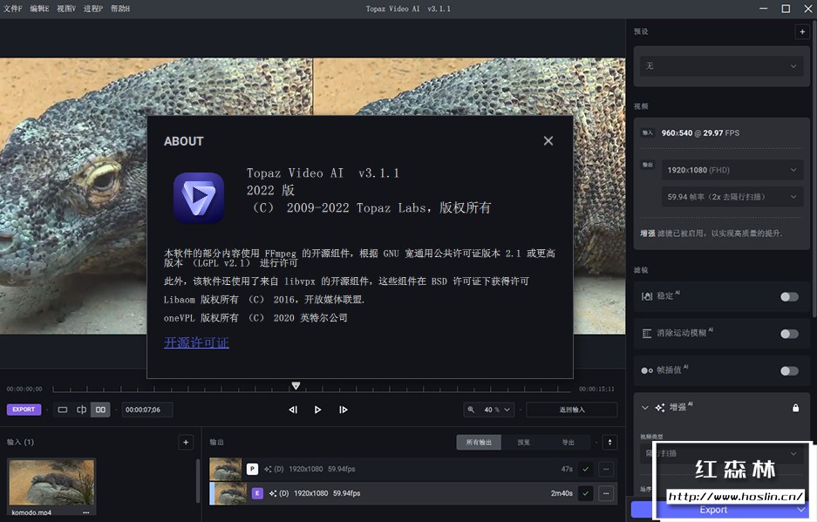Screen dimensions: 817x522
Task: Open the 40 % zoom dropdown
Action: coord(496,410)
